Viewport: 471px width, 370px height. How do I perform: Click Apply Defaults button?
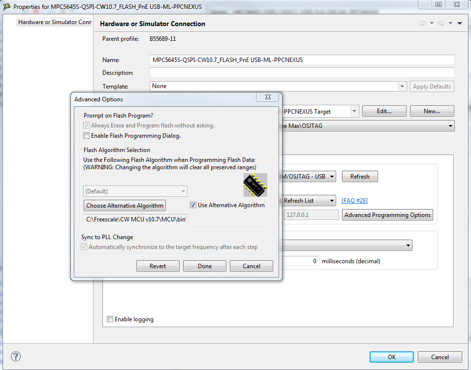[x=432, y=87]
